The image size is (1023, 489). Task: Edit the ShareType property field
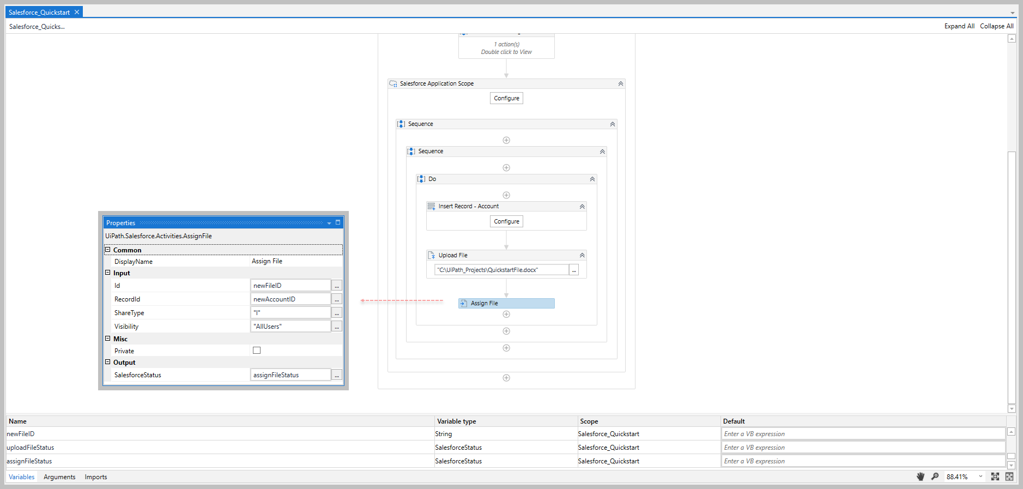tap(290, 313)
